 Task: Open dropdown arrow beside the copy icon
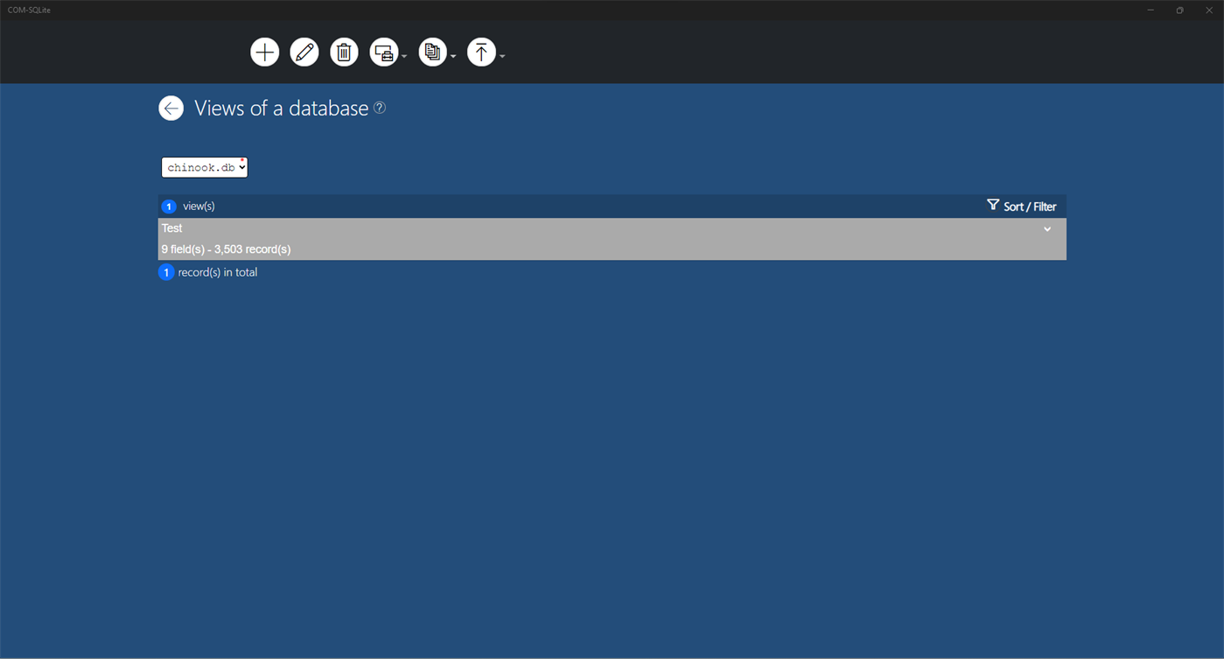pyautogui.click(x=453, y=57)
